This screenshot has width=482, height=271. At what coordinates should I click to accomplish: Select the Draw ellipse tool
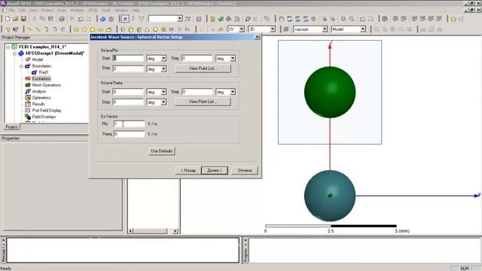(100, 29)
